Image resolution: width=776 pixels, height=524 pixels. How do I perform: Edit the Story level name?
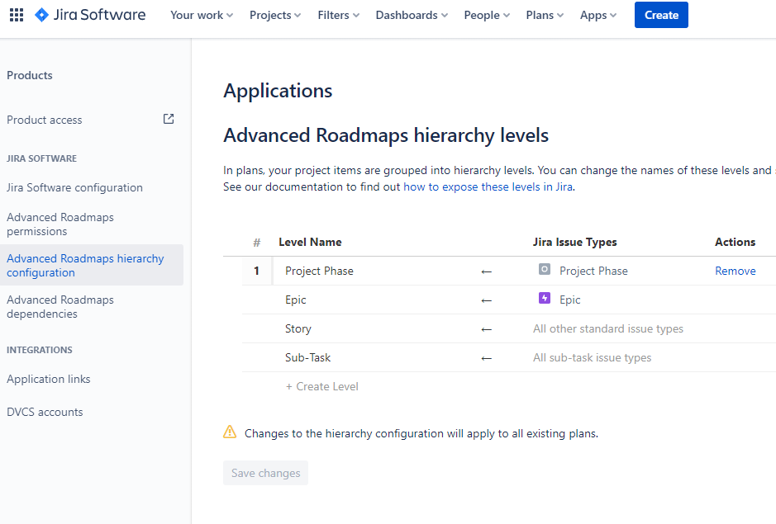(x=298, y=328)
